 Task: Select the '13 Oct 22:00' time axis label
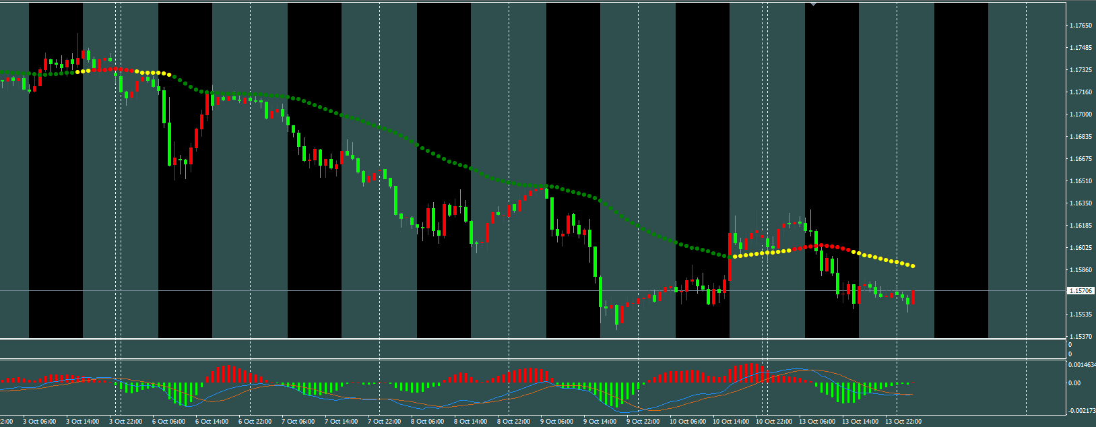pyautogui.click(x=903, y=422)
